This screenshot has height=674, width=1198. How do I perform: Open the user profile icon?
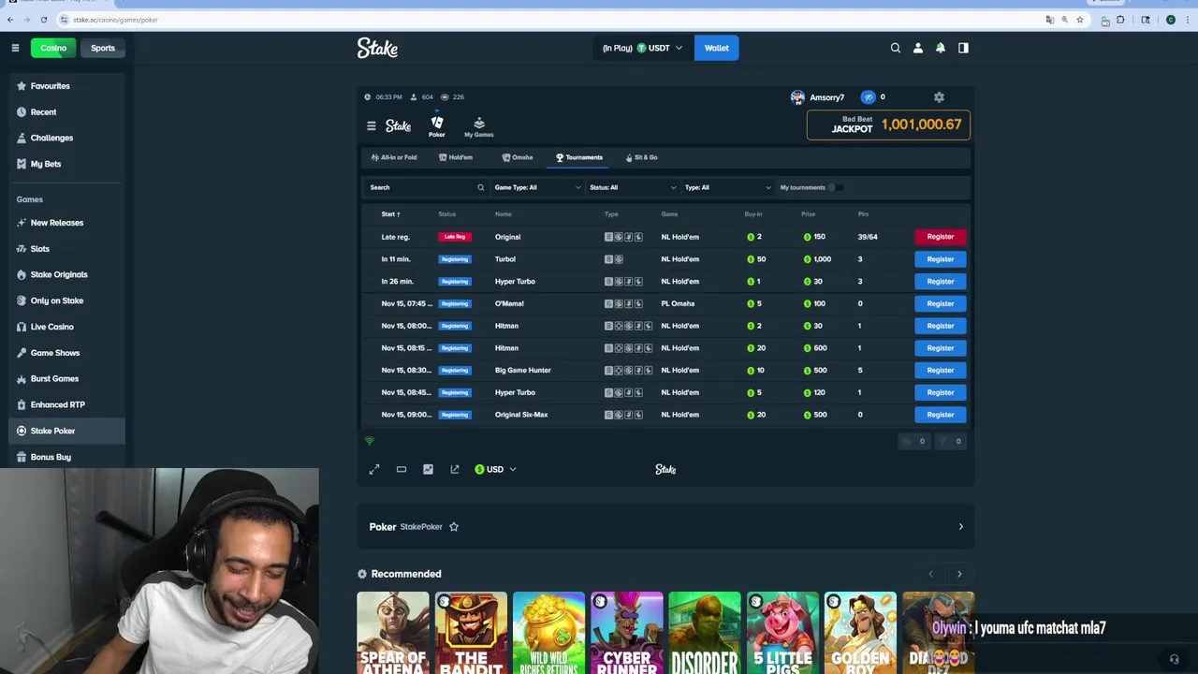tap(918, 48)
